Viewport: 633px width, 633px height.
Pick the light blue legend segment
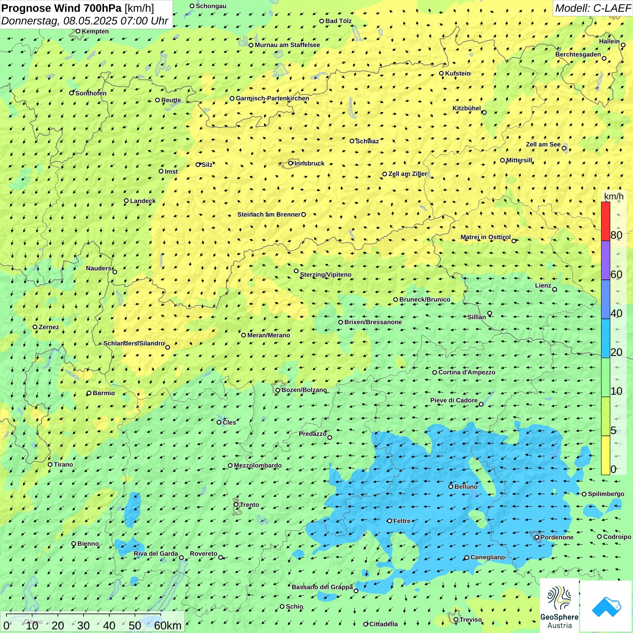tap(605, 339)
